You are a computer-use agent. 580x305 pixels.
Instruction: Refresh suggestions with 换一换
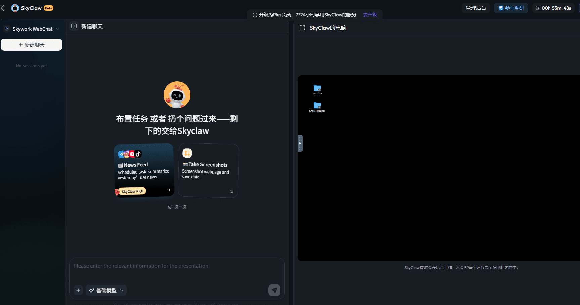coord(177,207)
